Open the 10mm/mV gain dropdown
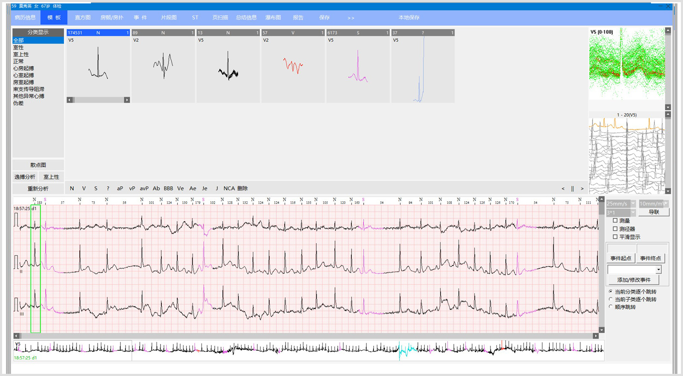Image resolution: width=683 pixels, height=376 pixels. (665, 204)
